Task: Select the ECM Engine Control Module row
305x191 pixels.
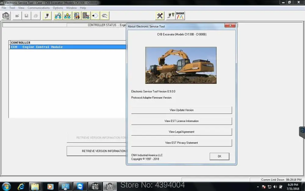Action: 67,47
